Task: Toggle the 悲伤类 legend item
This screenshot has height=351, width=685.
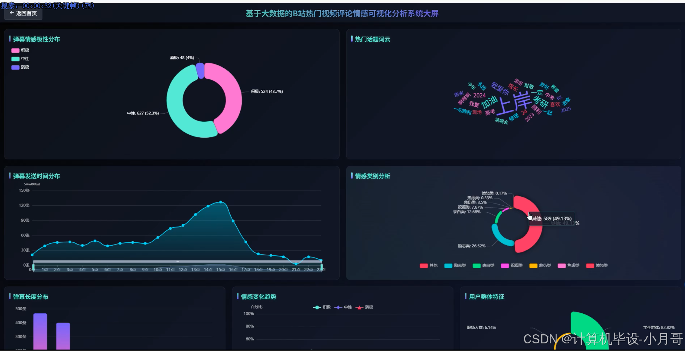Action: pyautogui.click(x=540, y=266)
